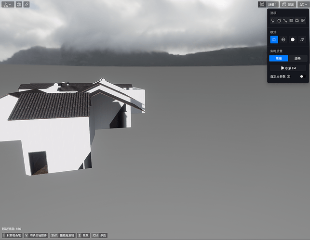310x240 pixels.
Task: Expand the render settings dropdown at top right
Action: [302, 4]
